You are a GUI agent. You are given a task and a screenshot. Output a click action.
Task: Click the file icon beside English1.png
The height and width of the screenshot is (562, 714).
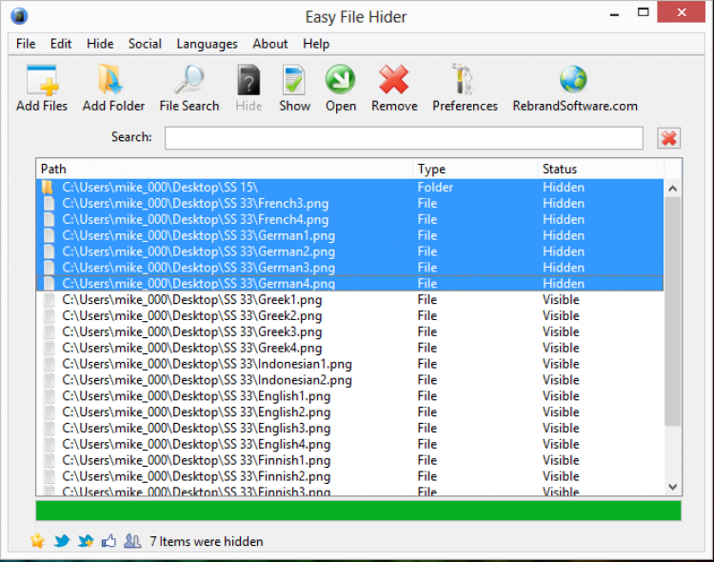point(49,396)
